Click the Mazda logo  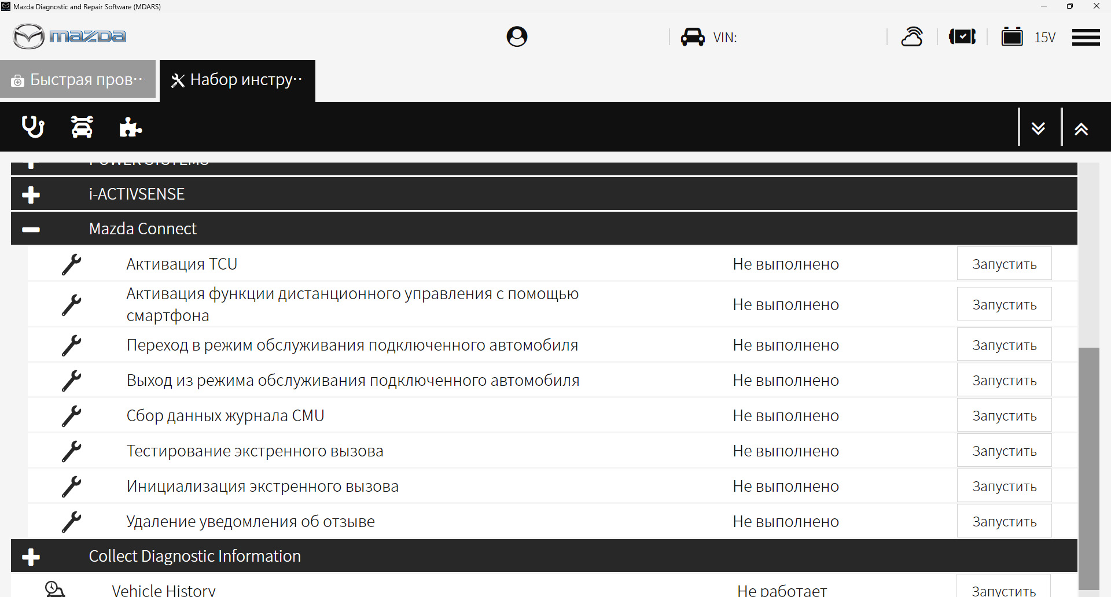coord(69,36)
